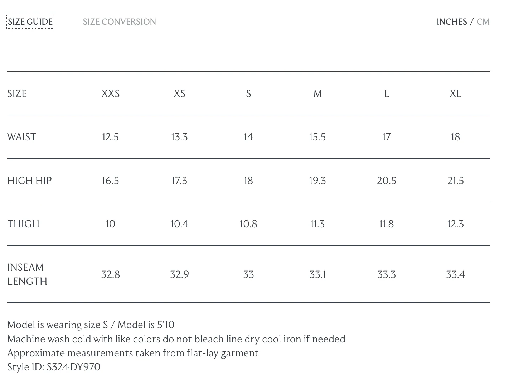The image size is (509, 379).
Task: Switch to the Size Conversion tab
Action: pyautogui.click(x=119, y=22)
